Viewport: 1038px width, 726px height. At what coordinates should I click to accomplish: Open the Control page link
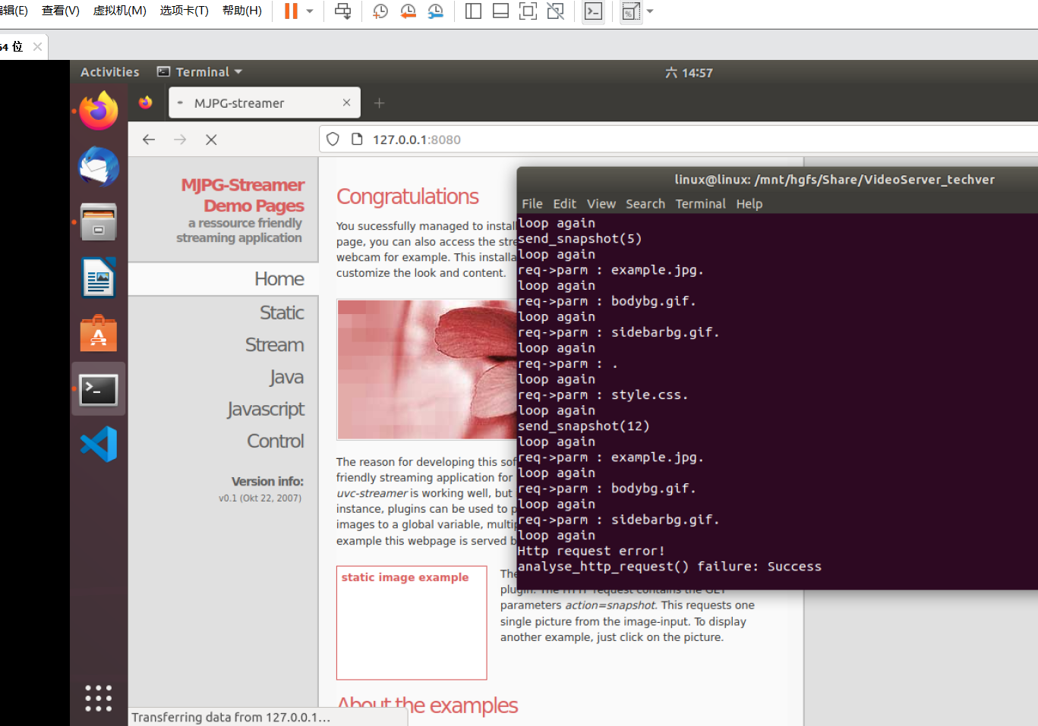pos(276,442)
